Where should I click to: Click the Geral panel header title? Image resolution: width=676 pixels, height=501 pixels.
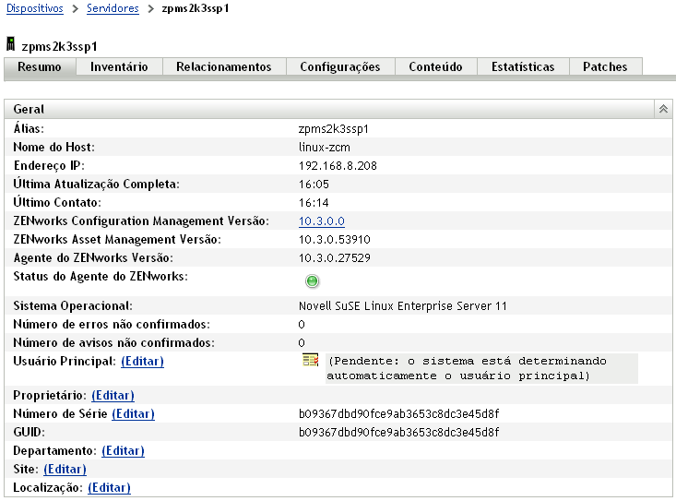point(29,109)
